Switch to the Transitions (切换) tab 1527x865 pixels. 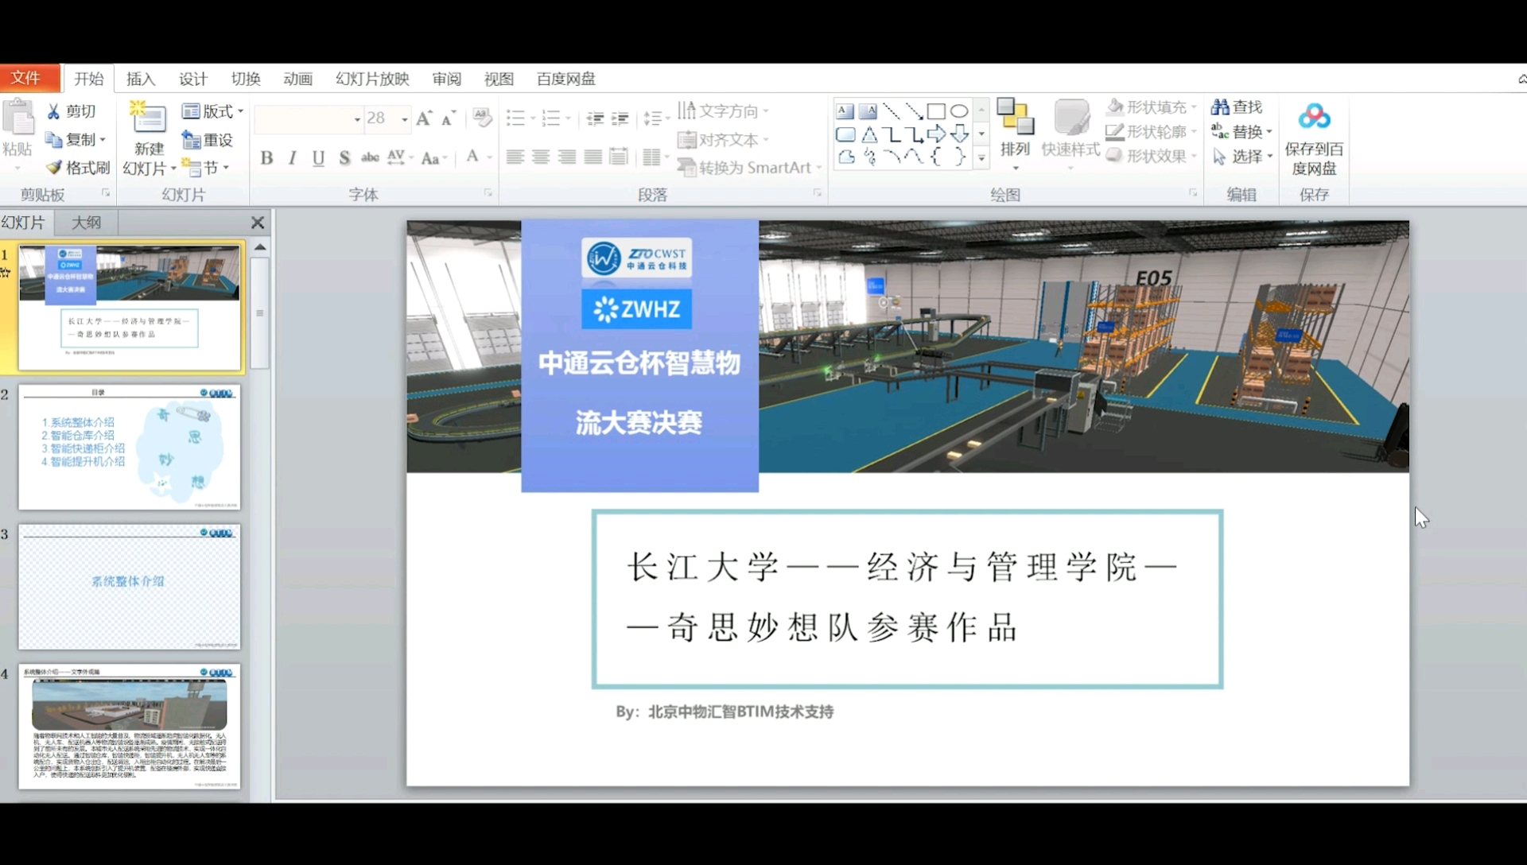click(246, 79)
